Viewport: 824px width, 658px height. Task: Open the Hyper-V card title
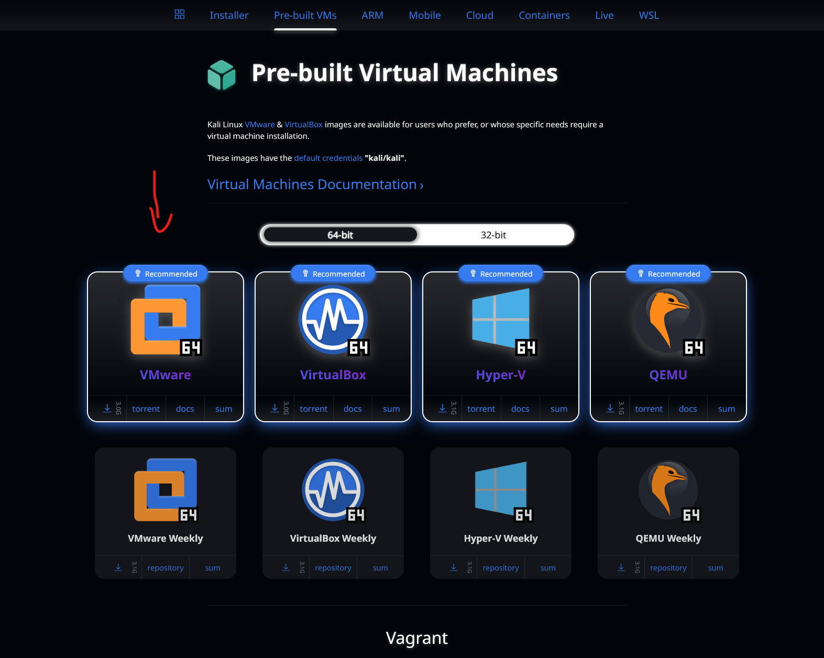501,375
